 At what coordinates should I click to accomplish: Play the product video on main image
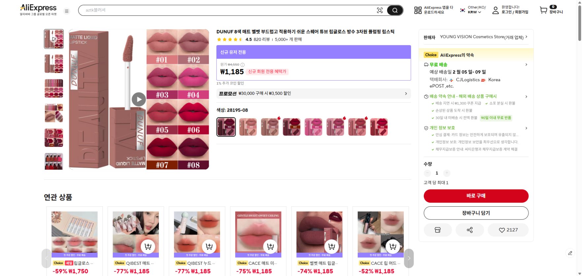click(139, 99)
